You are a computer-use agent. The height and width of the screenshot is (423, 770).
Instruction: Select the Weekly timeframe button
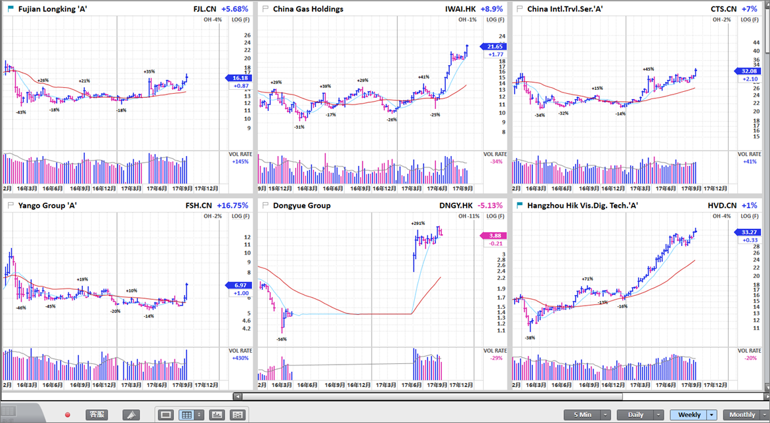(x=689, y=414)
